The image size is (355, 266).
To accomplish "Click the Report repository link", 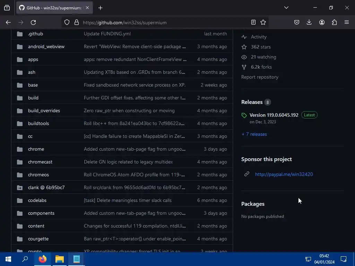I will coord(260,77).
